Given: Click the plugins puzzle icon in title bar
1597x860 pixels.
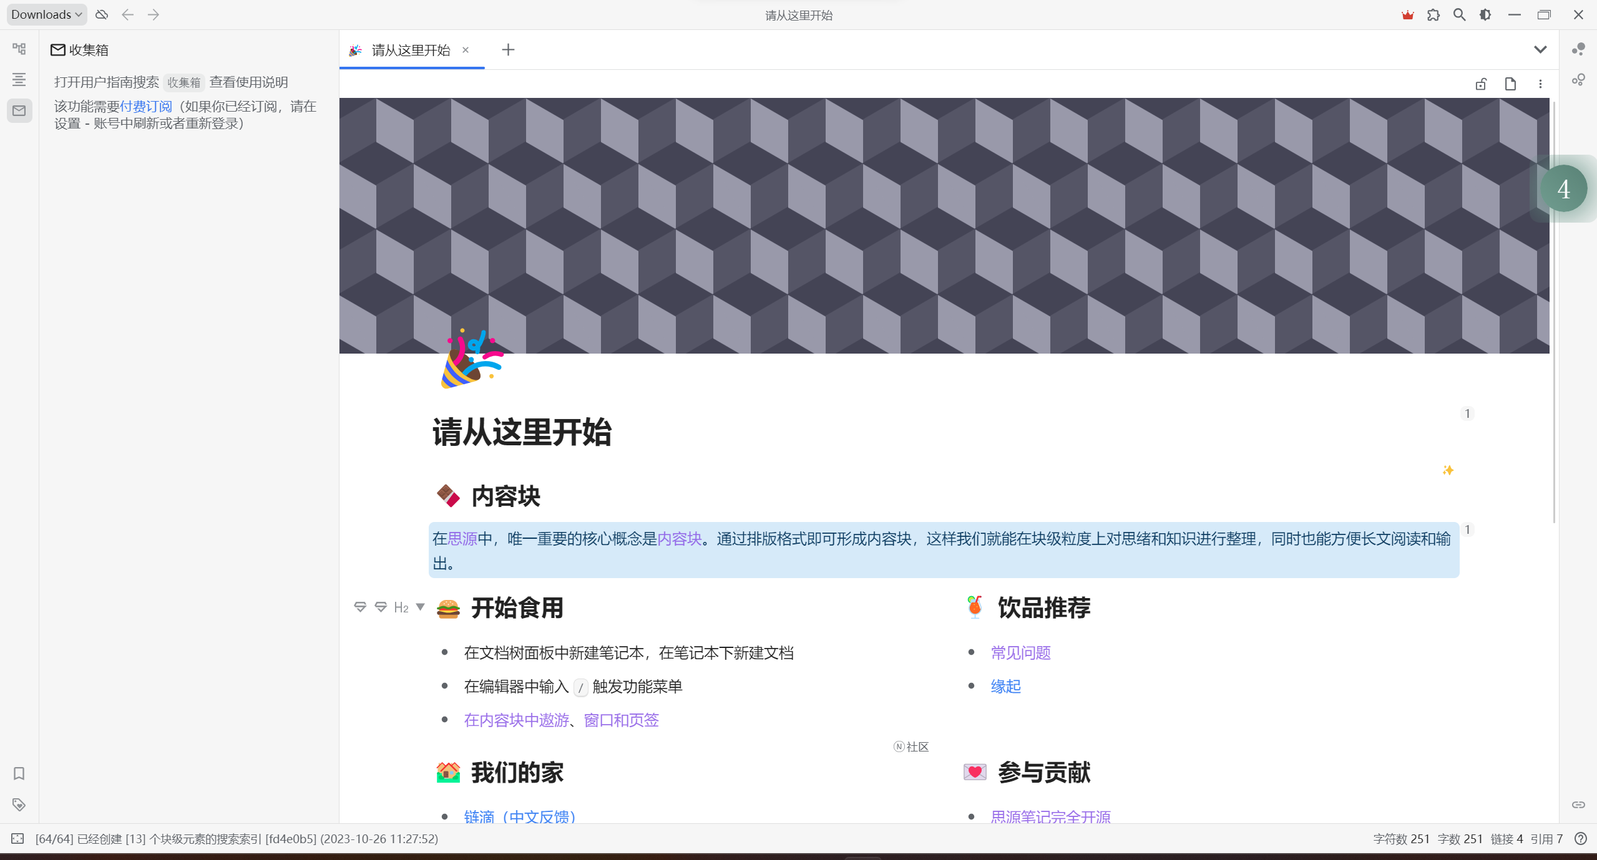Looking at the screenshot, I should [x=1433, y=15].
